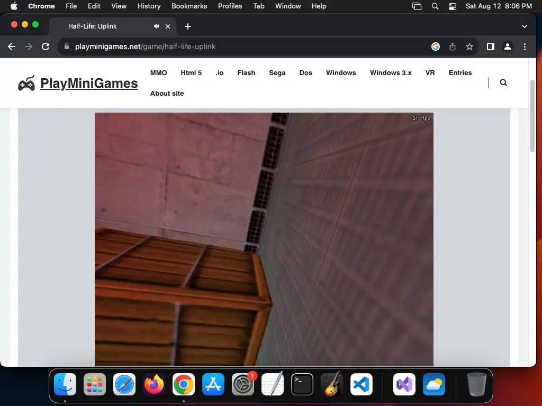
Task: Open the Html 5 games category
Action: click(191, 73)
